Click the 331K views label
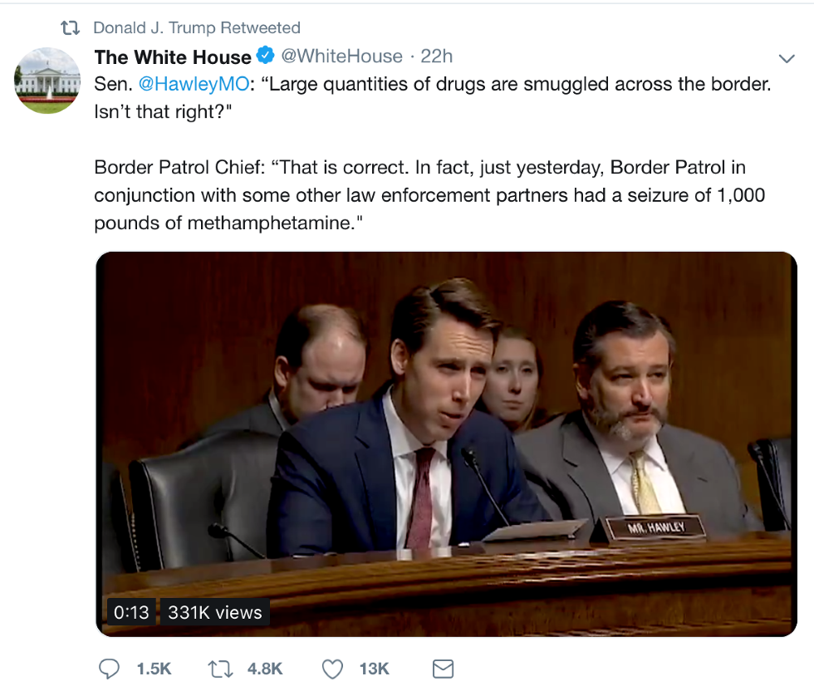The height and width of the screenshot is (691, 814). point(215,613)
